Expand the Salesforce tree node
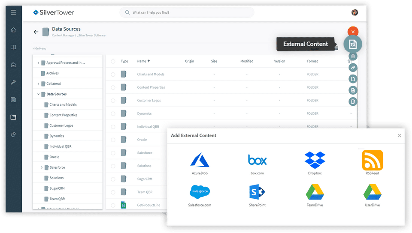The image size is (412, 233). 42,167
